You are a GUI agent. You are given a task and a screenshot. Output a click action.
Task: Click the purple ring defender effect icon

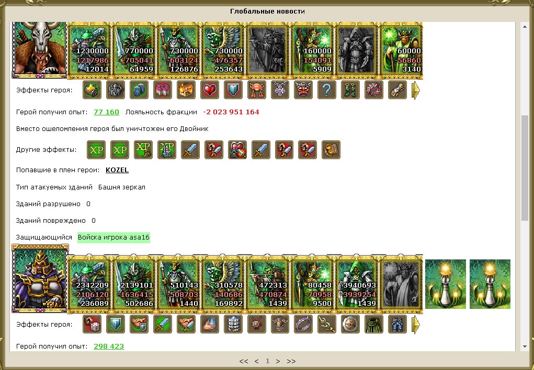point(303,325)
